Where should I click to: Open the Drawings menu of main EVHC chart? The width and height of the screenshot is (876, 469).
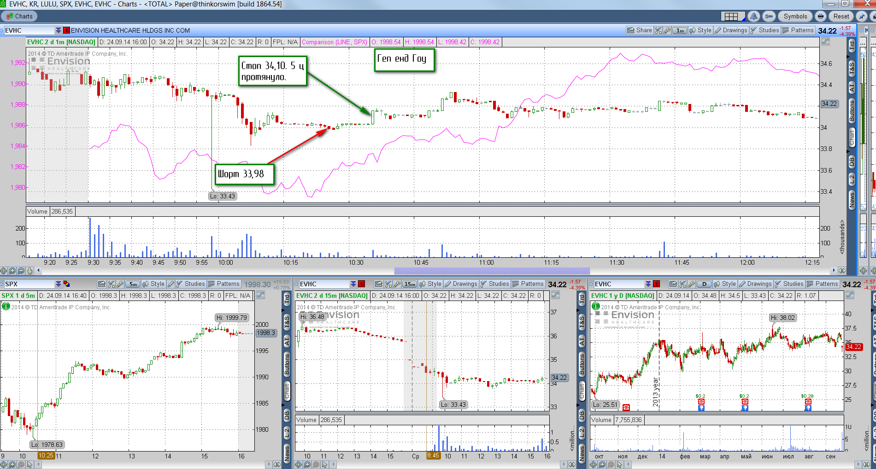[x=731, y=30]
